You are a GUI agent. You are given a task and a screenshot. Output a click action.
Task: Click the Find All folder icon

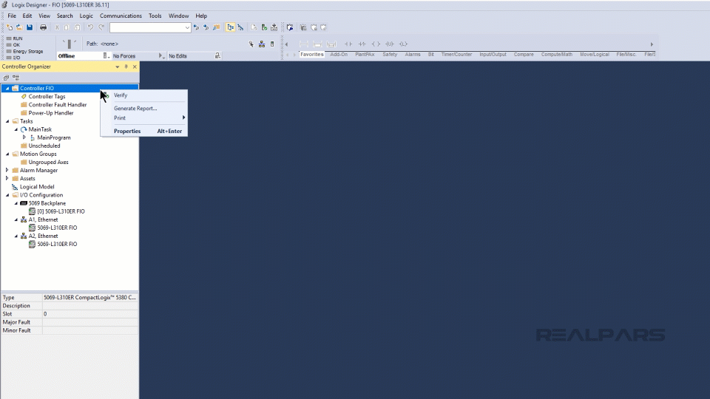point(217,27)
